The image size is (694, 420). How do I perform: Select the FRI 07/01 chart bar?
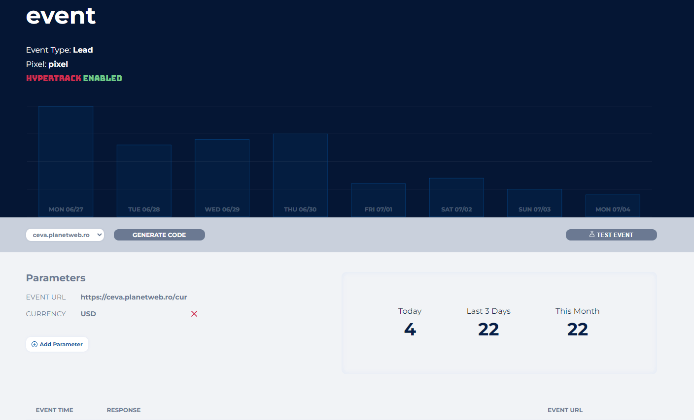[379, 200]
